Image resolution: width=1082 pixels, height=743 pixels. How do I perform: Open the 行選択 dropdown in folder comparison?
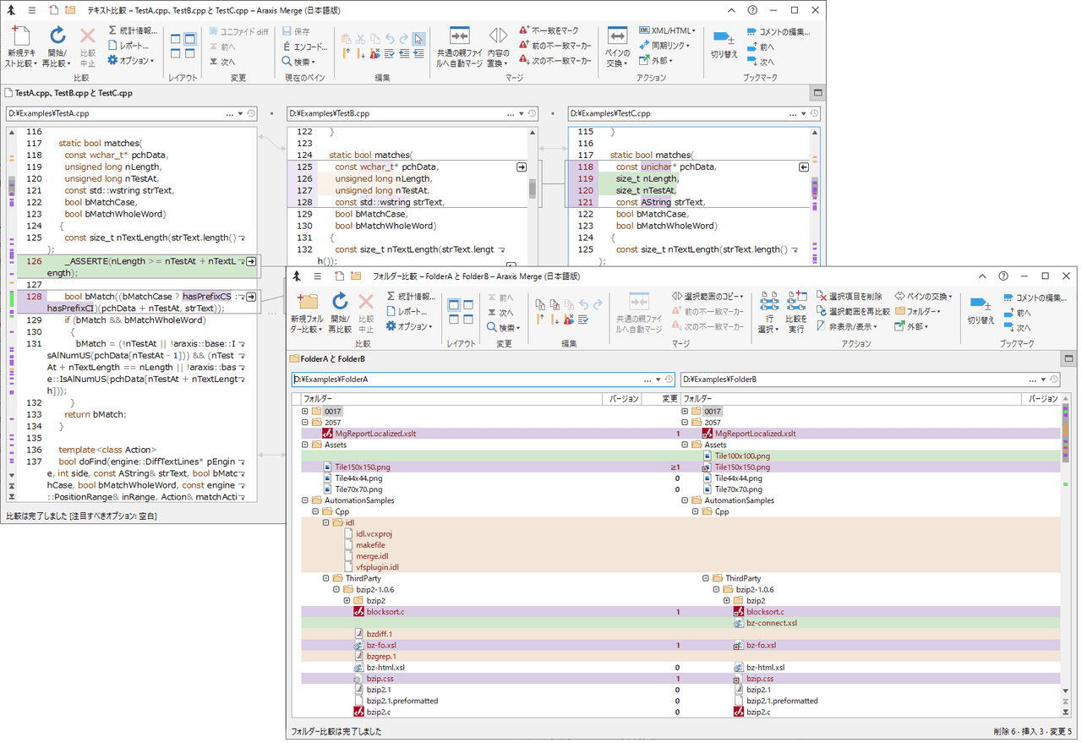[x=769, y=313]
